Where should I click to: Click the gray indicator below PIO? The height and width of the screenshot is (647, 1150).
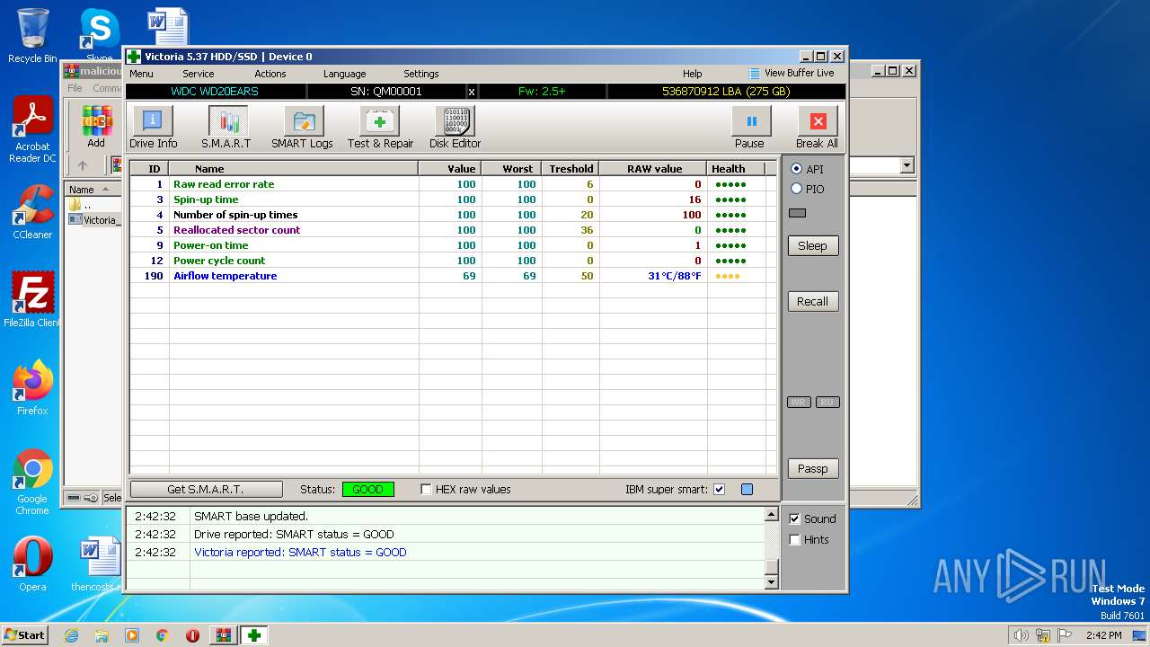pos(797,213)
